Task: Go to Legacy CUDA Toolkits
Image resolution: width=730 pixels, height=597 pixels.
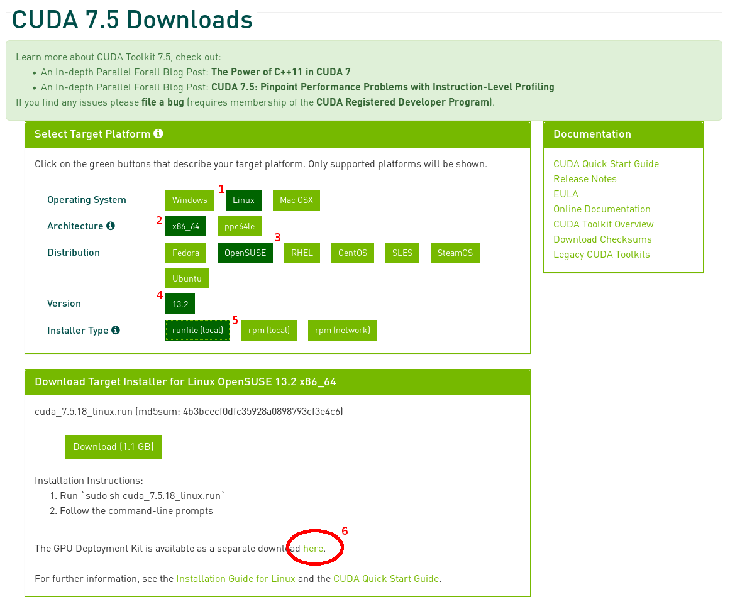Action: point(601,255)
